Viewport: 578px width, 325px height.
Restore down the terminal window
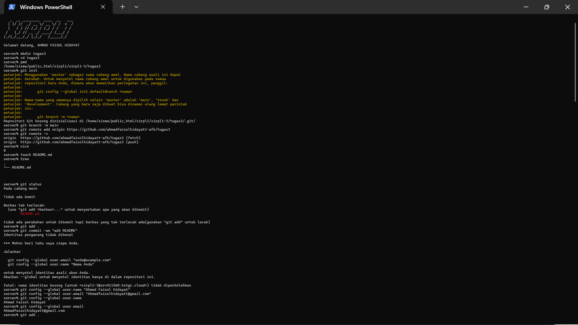[x=547, y=7]
